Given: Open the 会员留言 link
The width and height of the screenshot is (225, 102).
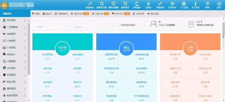Looking at the screenshot, I should (x=47, y=82).
